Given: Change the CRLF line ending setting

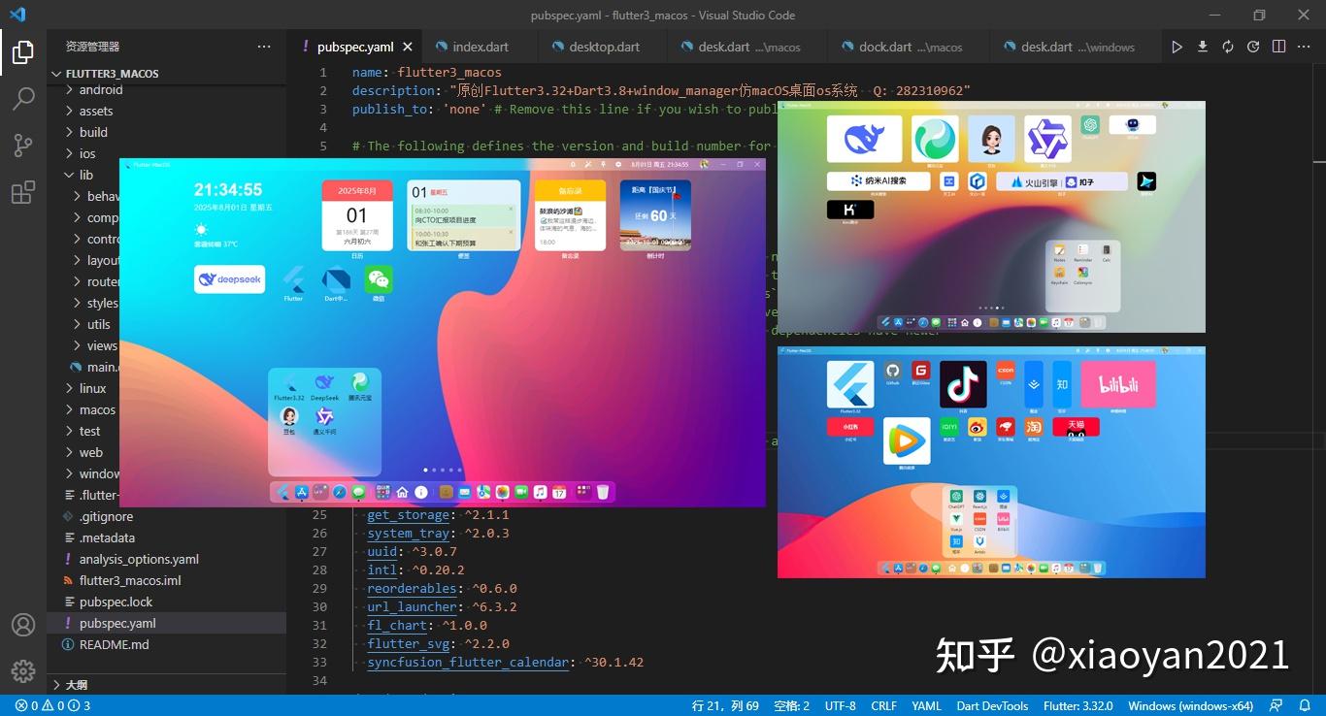Looking at the screenshot, I should (883, 706).
